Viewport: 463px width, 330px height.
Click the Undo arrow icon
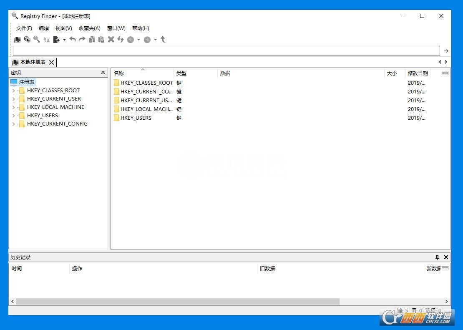click(x=73, y=39)
